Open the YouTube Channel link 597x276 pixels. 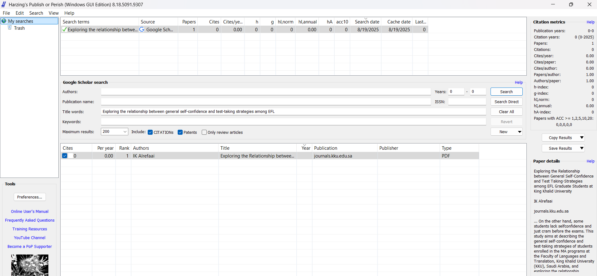(x=30, y=238)
